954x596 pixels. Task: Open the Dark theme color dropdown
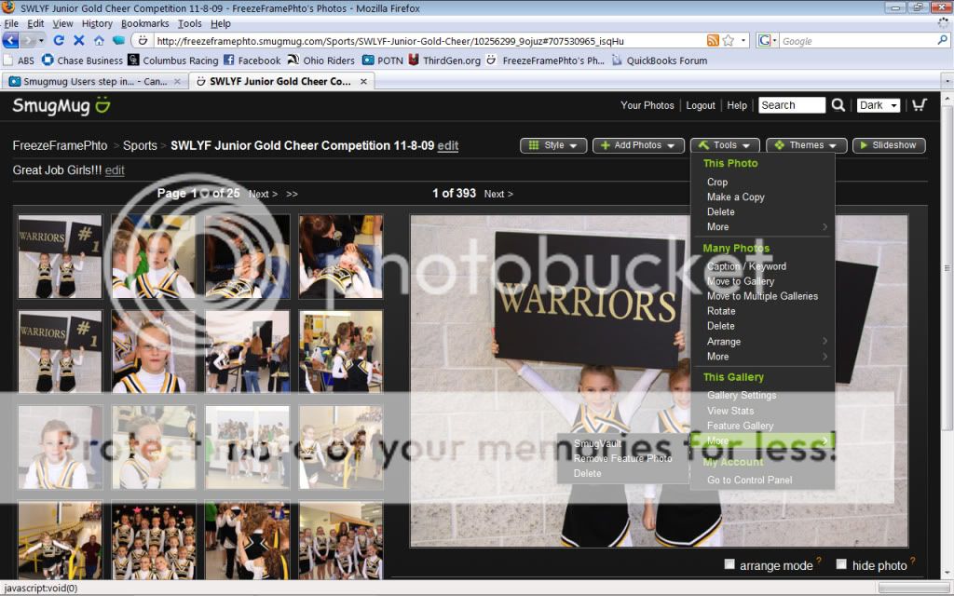click(878, 105)
